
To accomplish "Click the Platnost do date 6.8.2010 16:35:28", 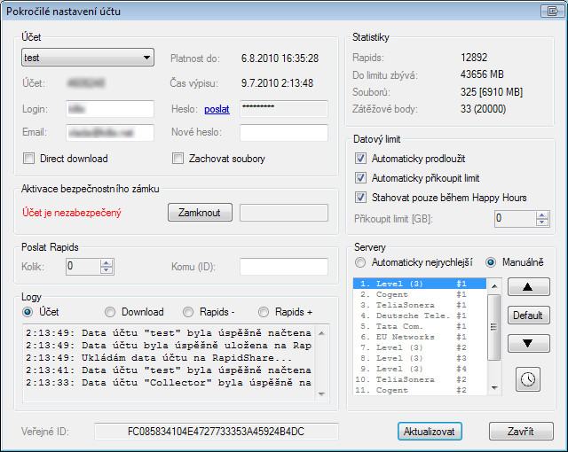I will (x=280, y=58).
